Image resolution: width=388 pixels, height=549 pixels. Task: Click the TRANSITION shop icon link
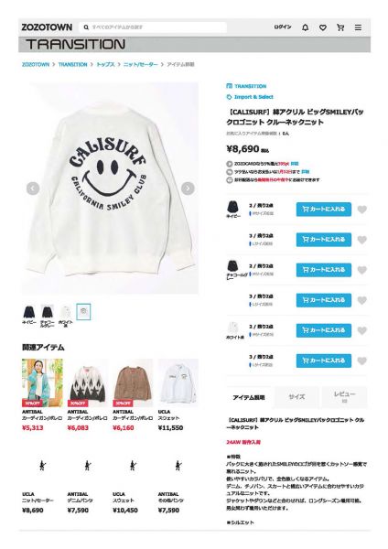coord(246,86)
